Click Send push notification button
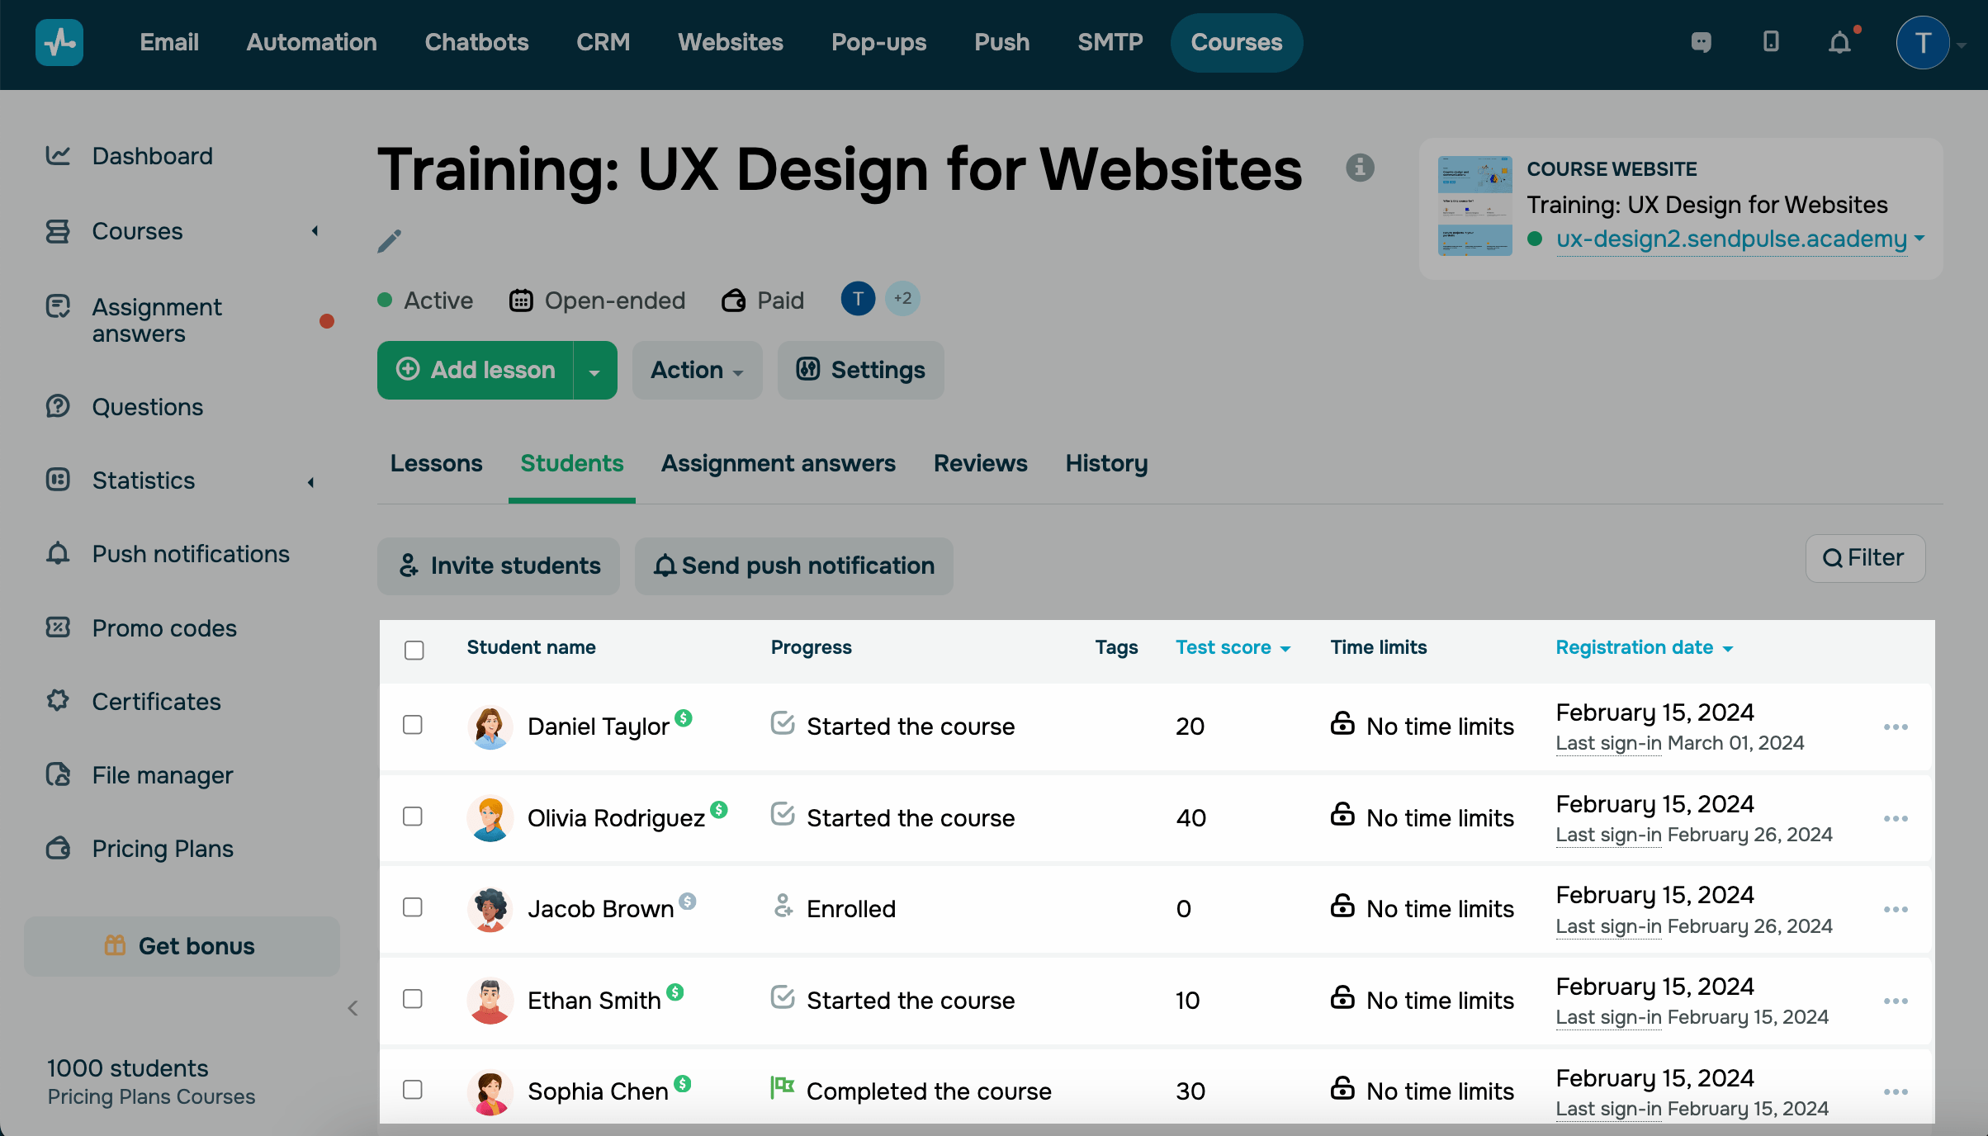 (794, 566)
